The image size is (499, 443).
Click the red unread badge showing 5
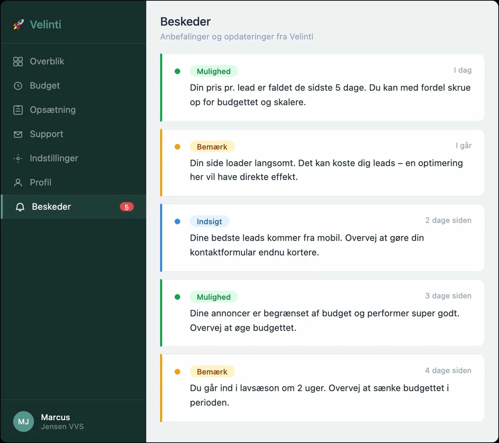(x=127, y=207)
